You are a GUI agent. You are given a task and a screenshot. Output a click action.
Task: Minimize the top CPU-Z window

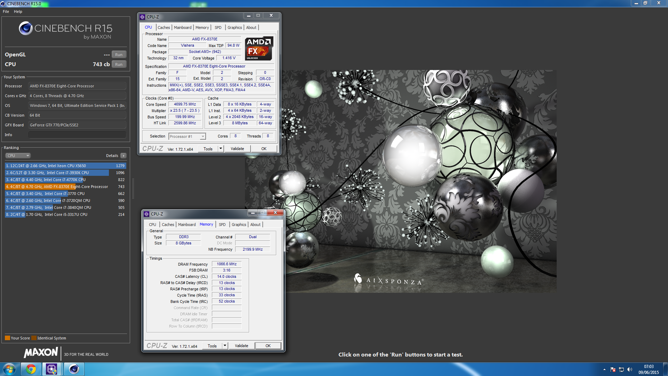[x=248, y=16]
